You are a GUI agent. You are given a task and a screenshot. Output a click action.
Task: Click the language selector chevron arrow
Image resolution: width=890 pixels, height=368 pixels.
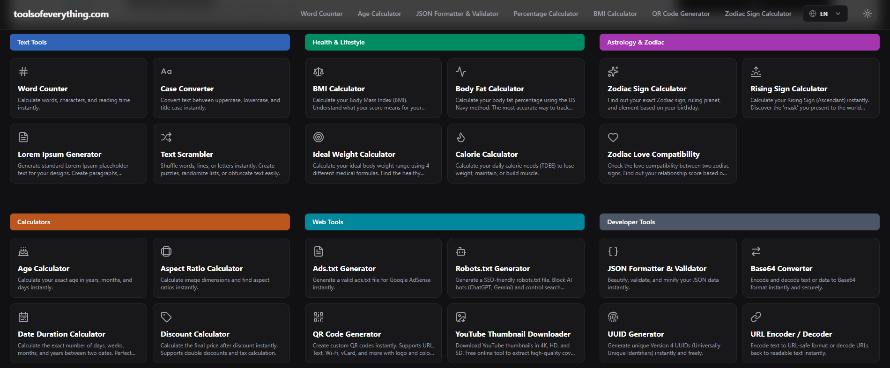click(x=838, y=14)
